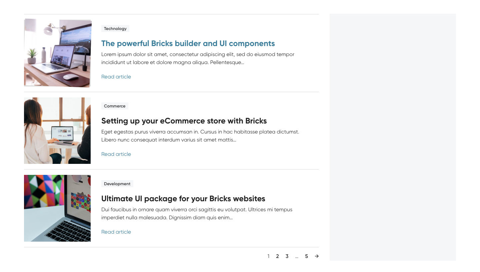Open "Ultimate UI package" article title
The image size is (480, 272).
pos(183,199)
